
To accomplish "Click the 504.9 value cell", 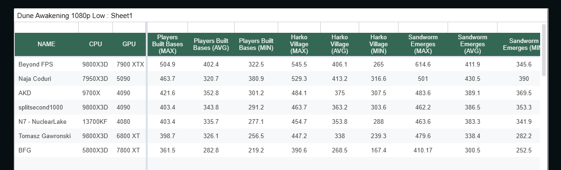I will (x=168, y=64).
